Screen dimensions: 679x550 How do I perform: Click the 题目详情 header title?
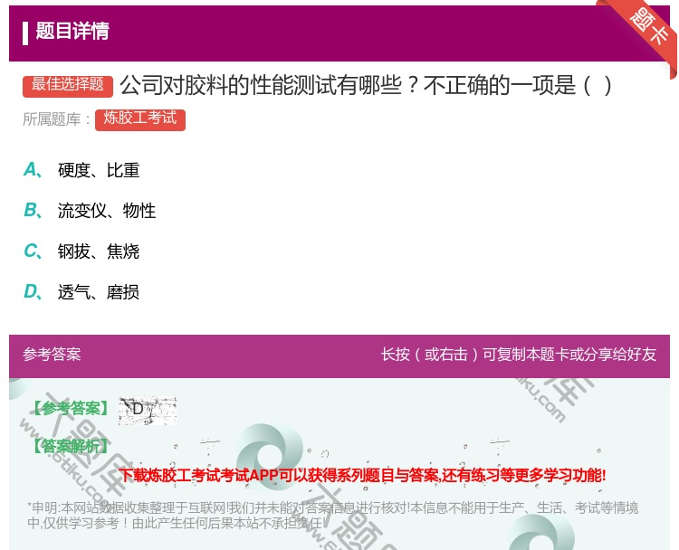[72, 31]
